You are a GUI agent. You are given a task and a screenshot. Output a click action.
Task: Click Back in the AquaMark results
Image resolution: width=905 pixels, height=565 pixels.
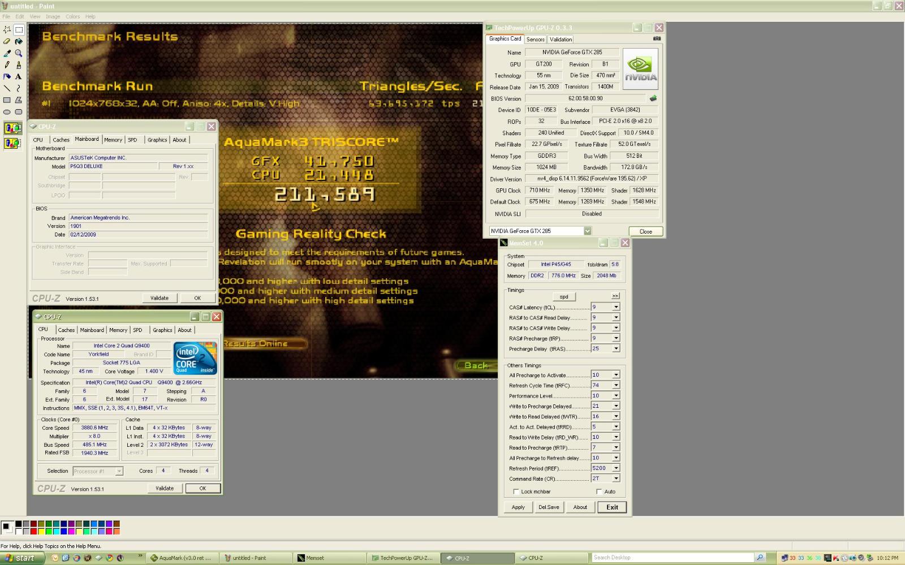[476, 365]
